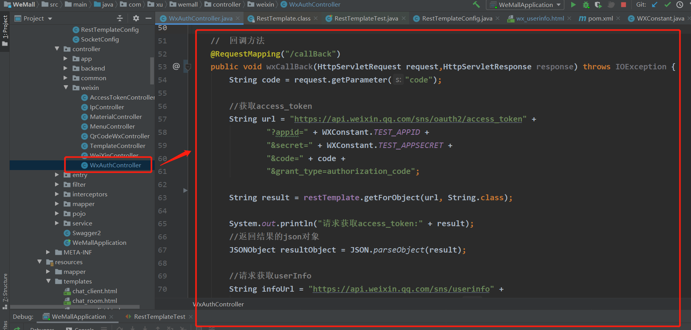This screenshot has height=330, width=691.
Task: Click the WxAuthController breadcrumb in the editor footer
Action: tap(218, 304)
